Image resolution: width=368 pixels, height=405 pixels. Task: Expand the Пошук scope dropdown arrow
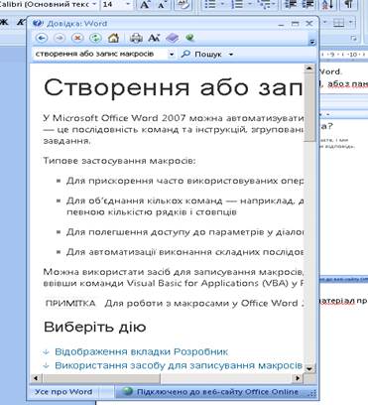coord(231,54)
